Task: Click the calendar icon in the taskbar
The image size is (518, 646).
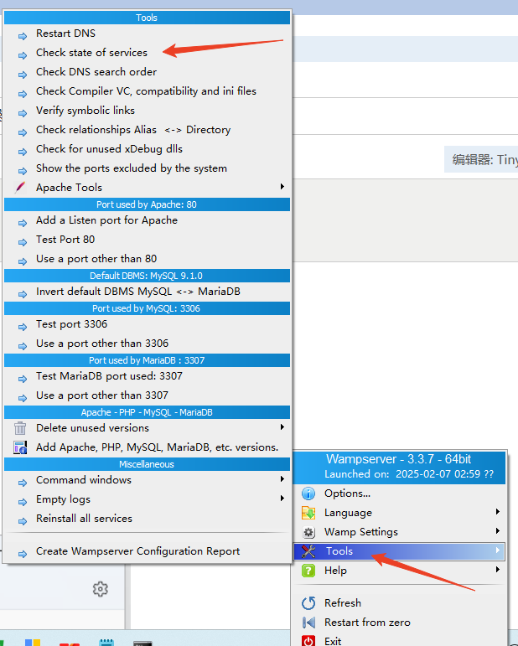Action: tap(106, 643)
